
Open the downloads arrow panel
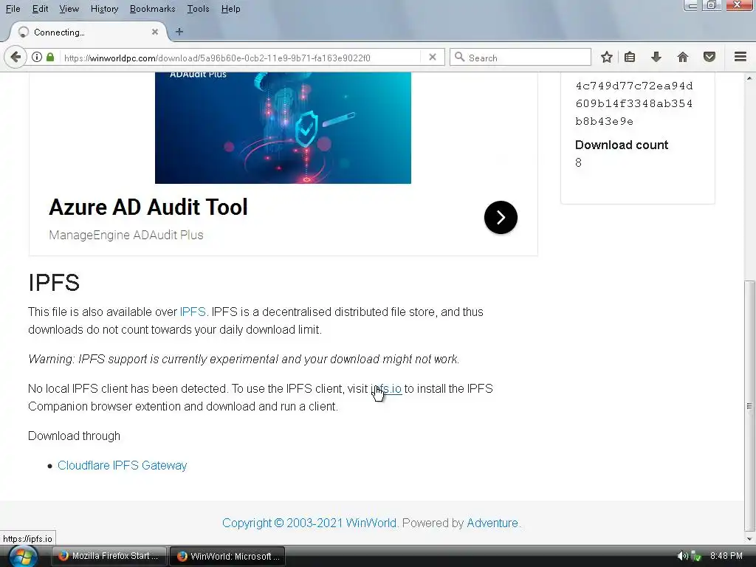point(656,57)
